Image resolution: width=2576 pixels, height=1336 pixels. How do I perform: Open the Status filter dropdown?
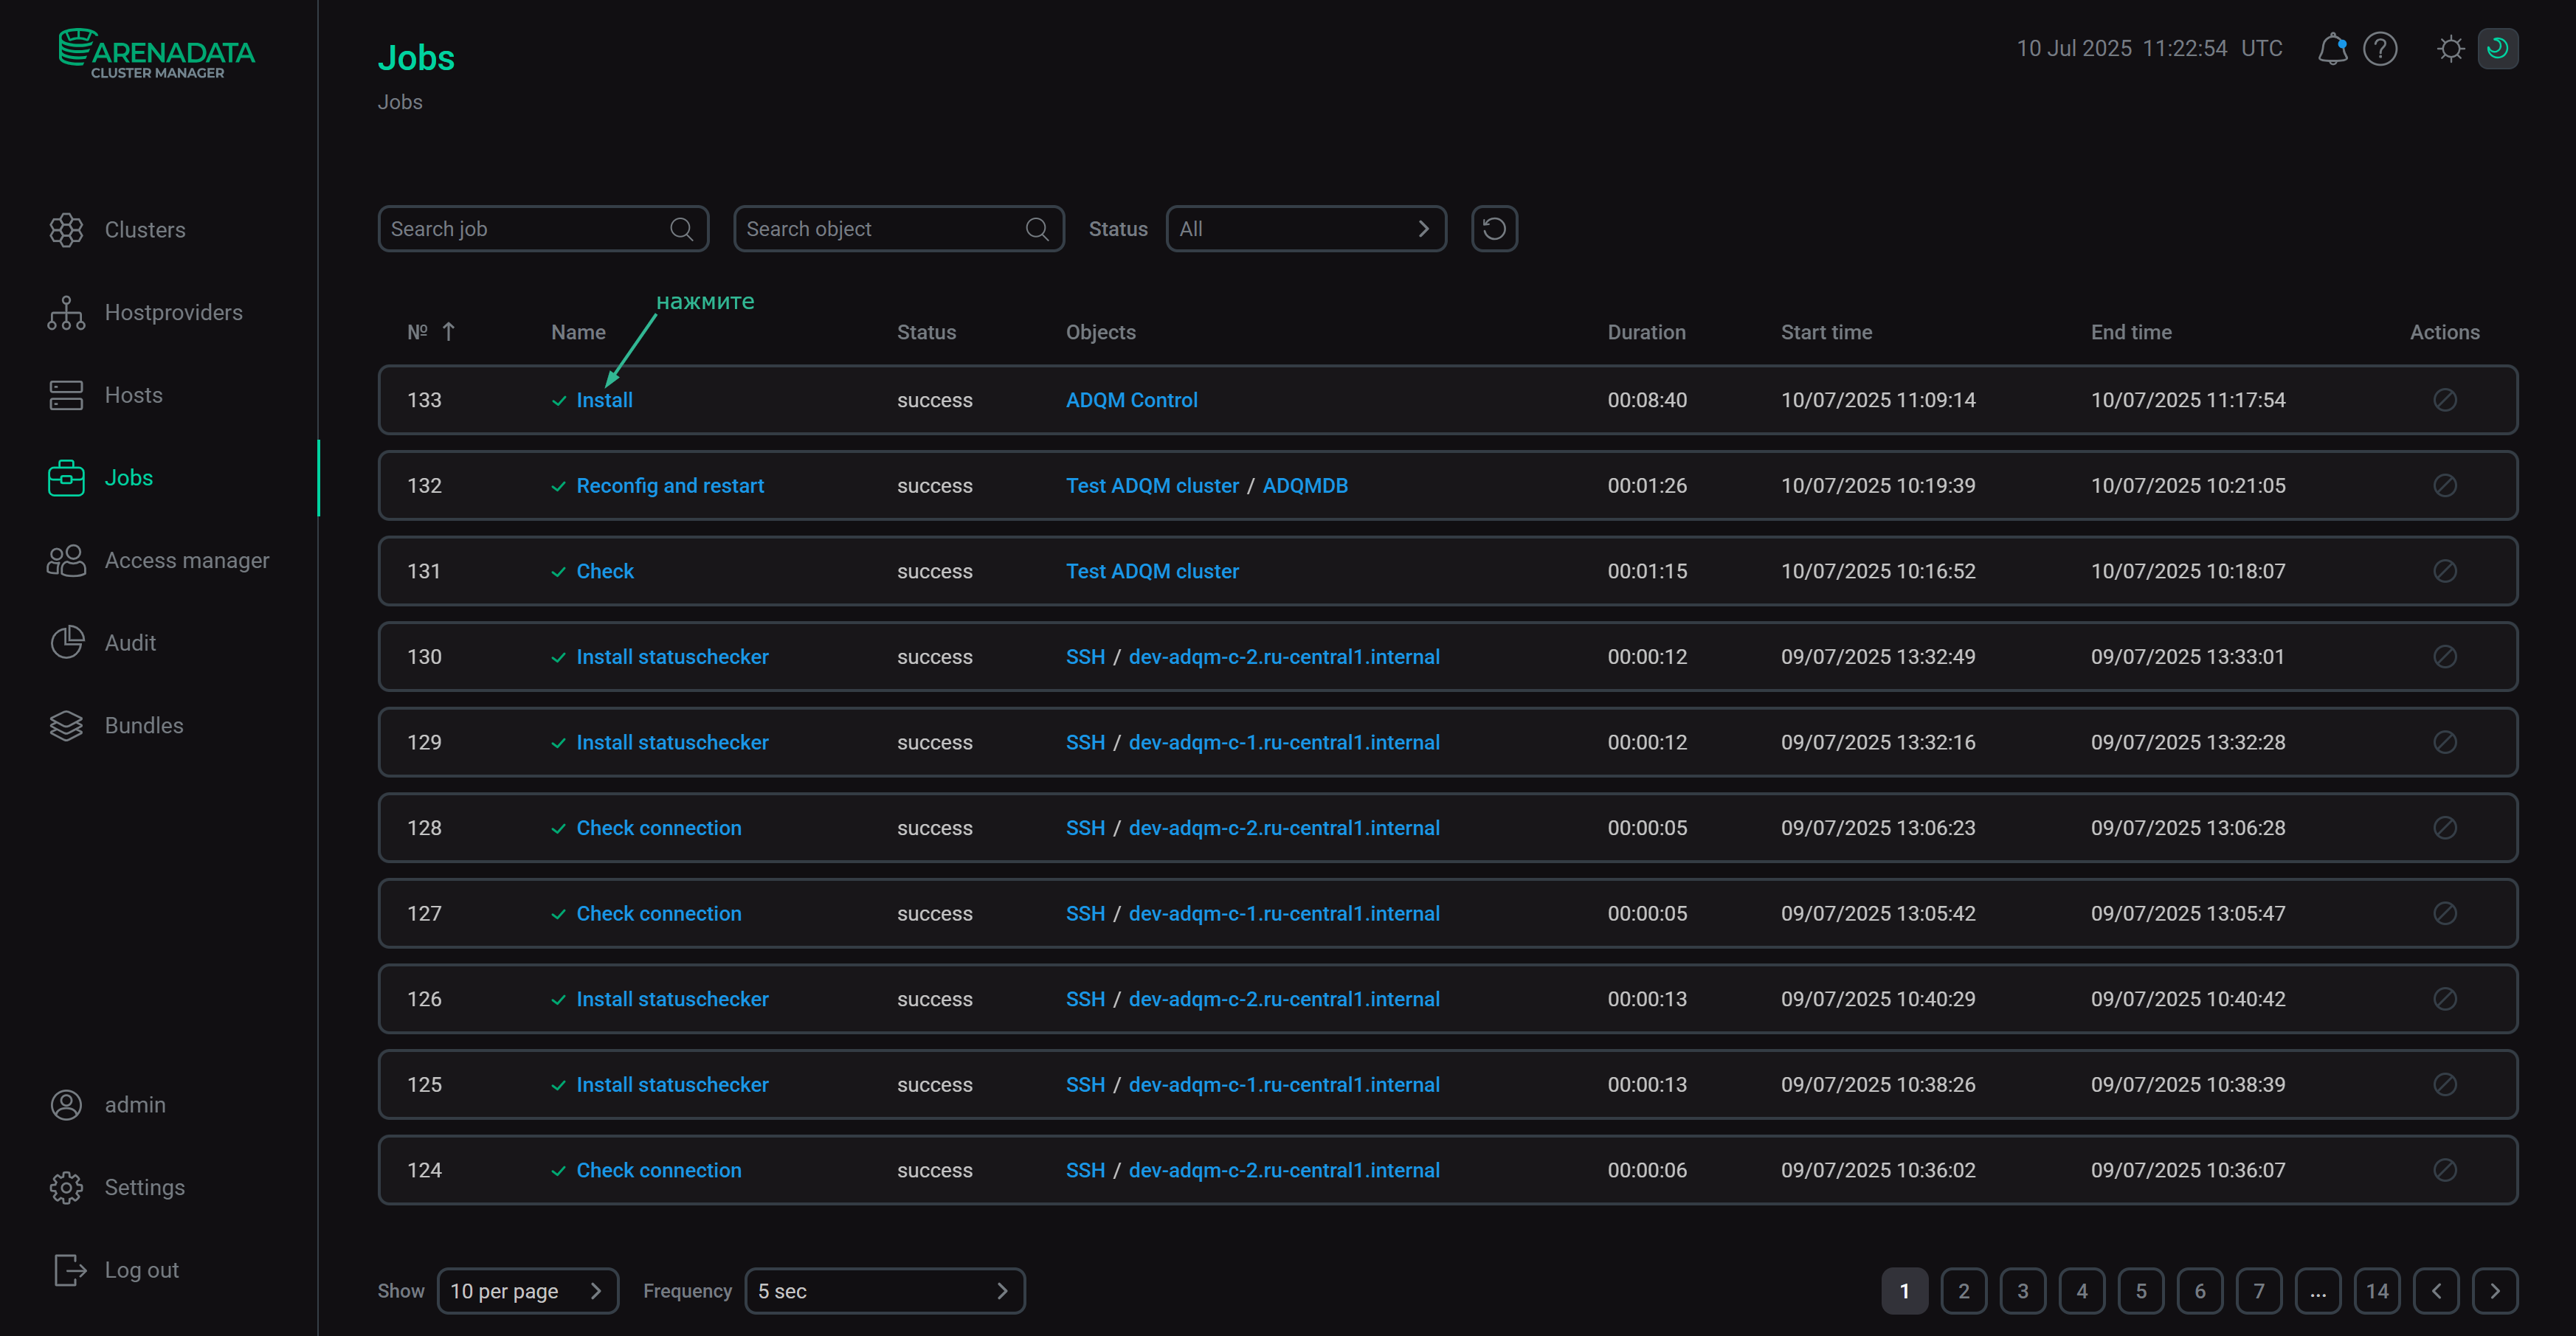(x=1305, y=229)
